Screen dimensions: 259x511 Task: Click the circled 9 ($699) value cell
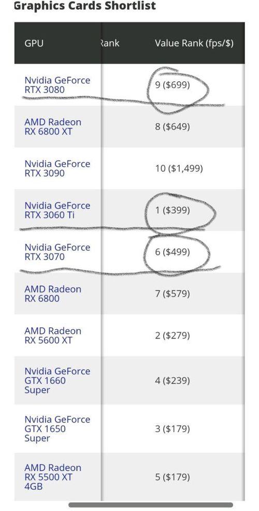172,85
